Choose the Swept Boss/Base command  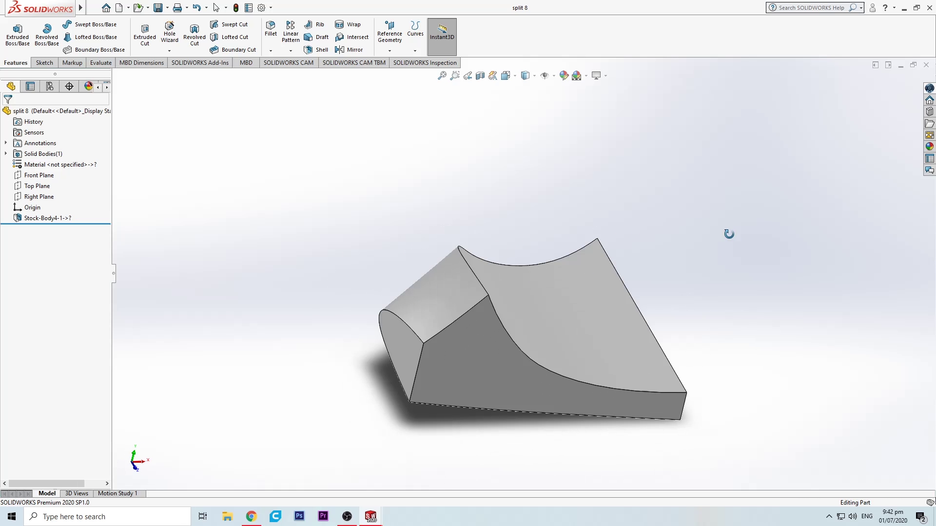(x=90, y=24)
